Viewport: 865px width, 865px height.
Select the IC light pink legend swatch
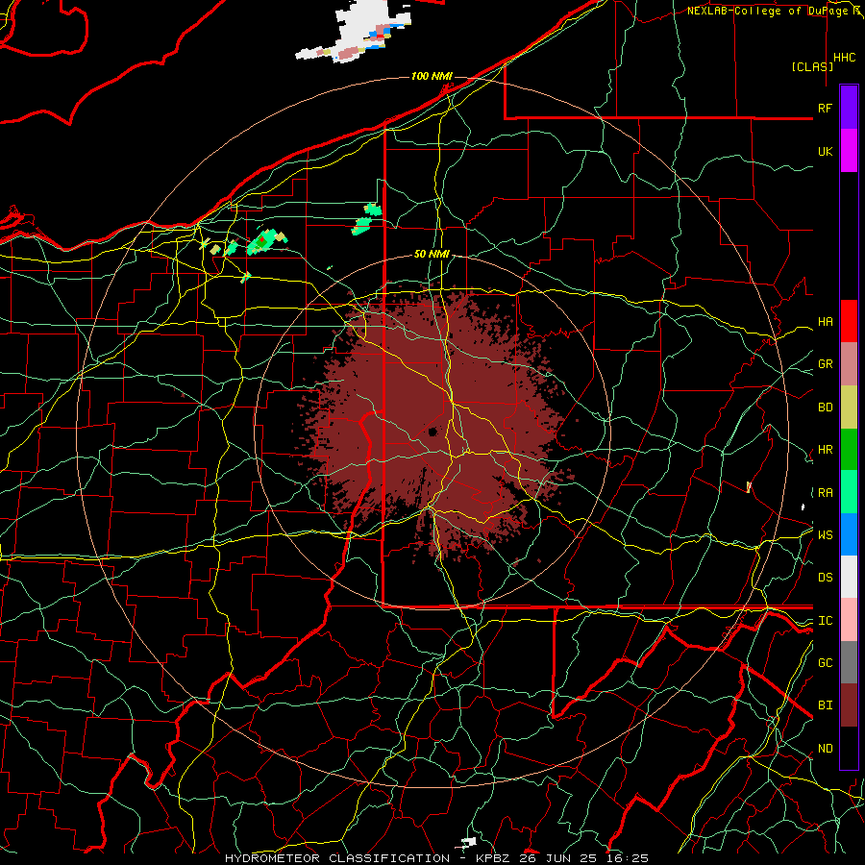pyautogui.click(x=849, y=620)
